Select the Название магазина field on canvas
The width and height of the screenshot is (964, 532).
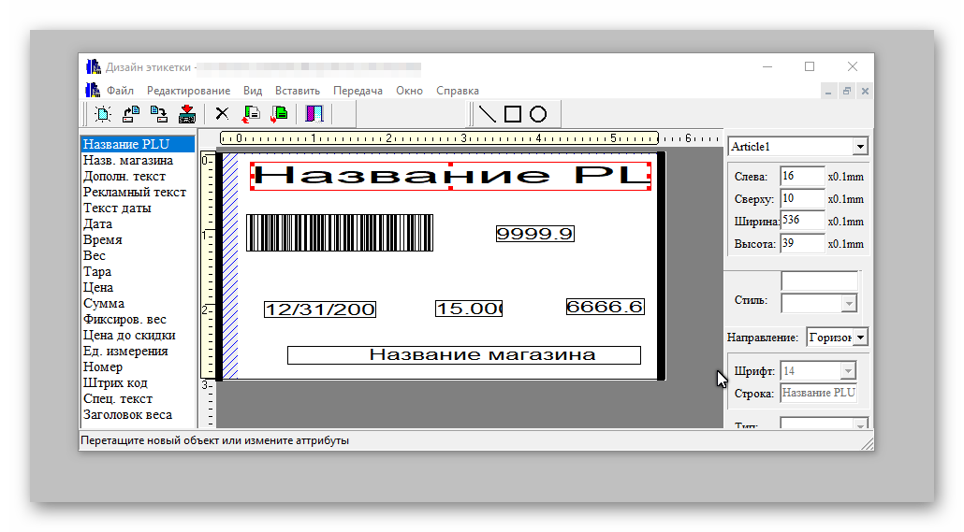pos(463,355)
